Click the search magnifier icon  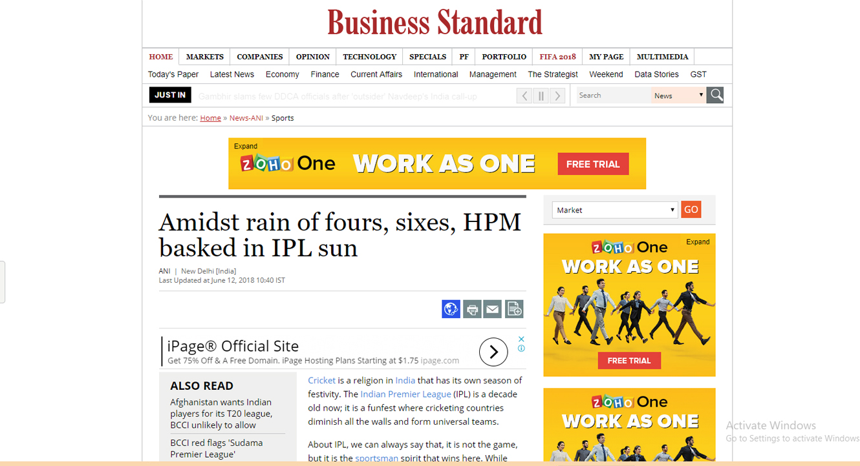pyautogui.click(x=715, y=95)
